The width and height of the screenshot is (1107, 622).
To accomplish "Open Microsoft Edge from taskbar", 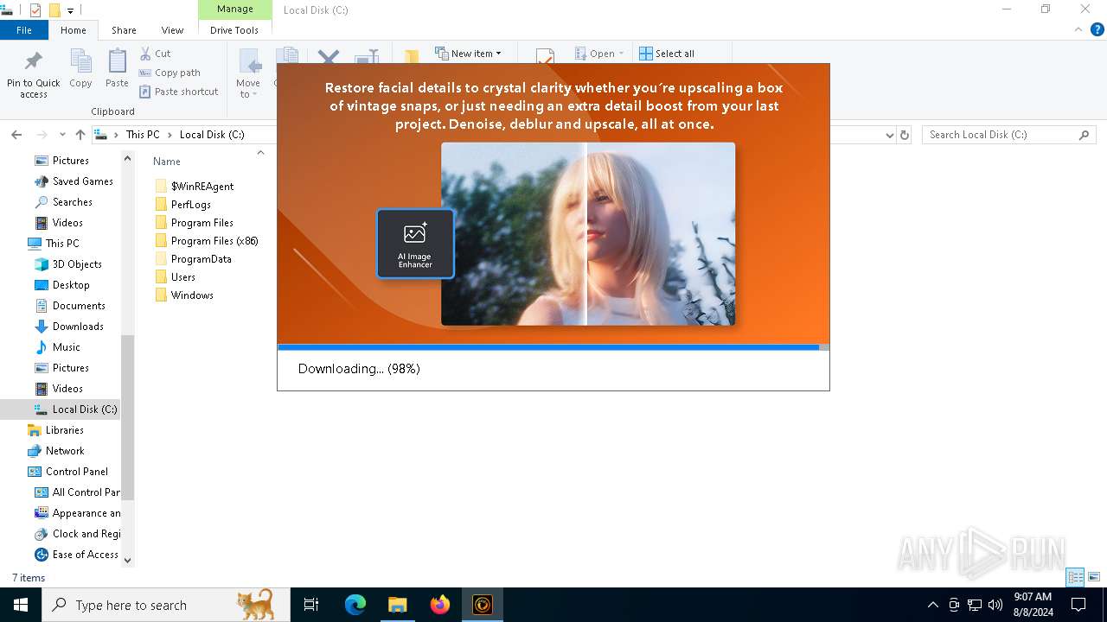I will coord(355,605).
